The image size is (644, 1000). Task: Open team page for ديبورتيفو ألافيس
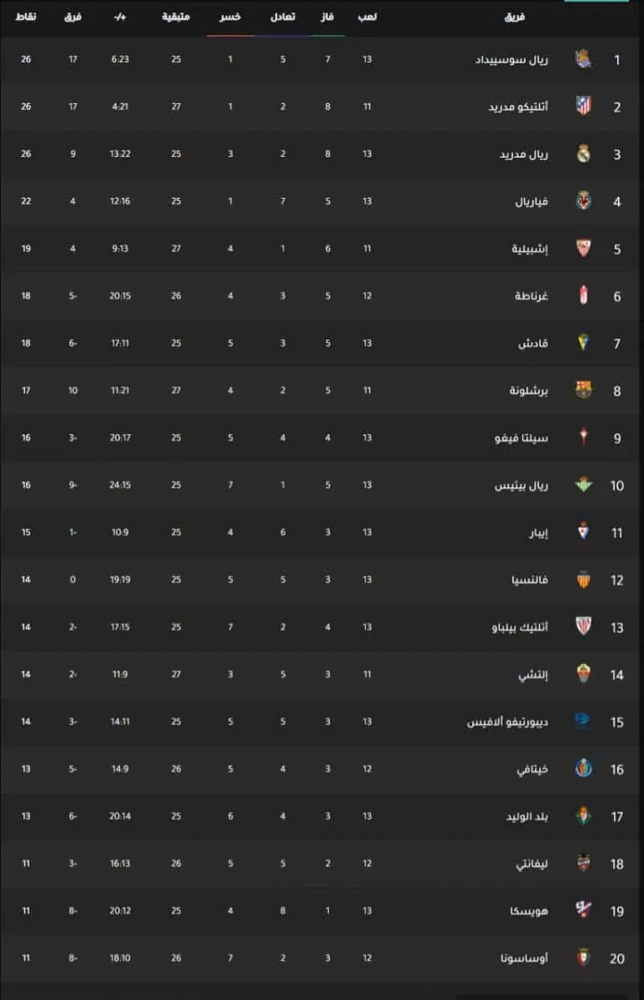pos(507,722)
